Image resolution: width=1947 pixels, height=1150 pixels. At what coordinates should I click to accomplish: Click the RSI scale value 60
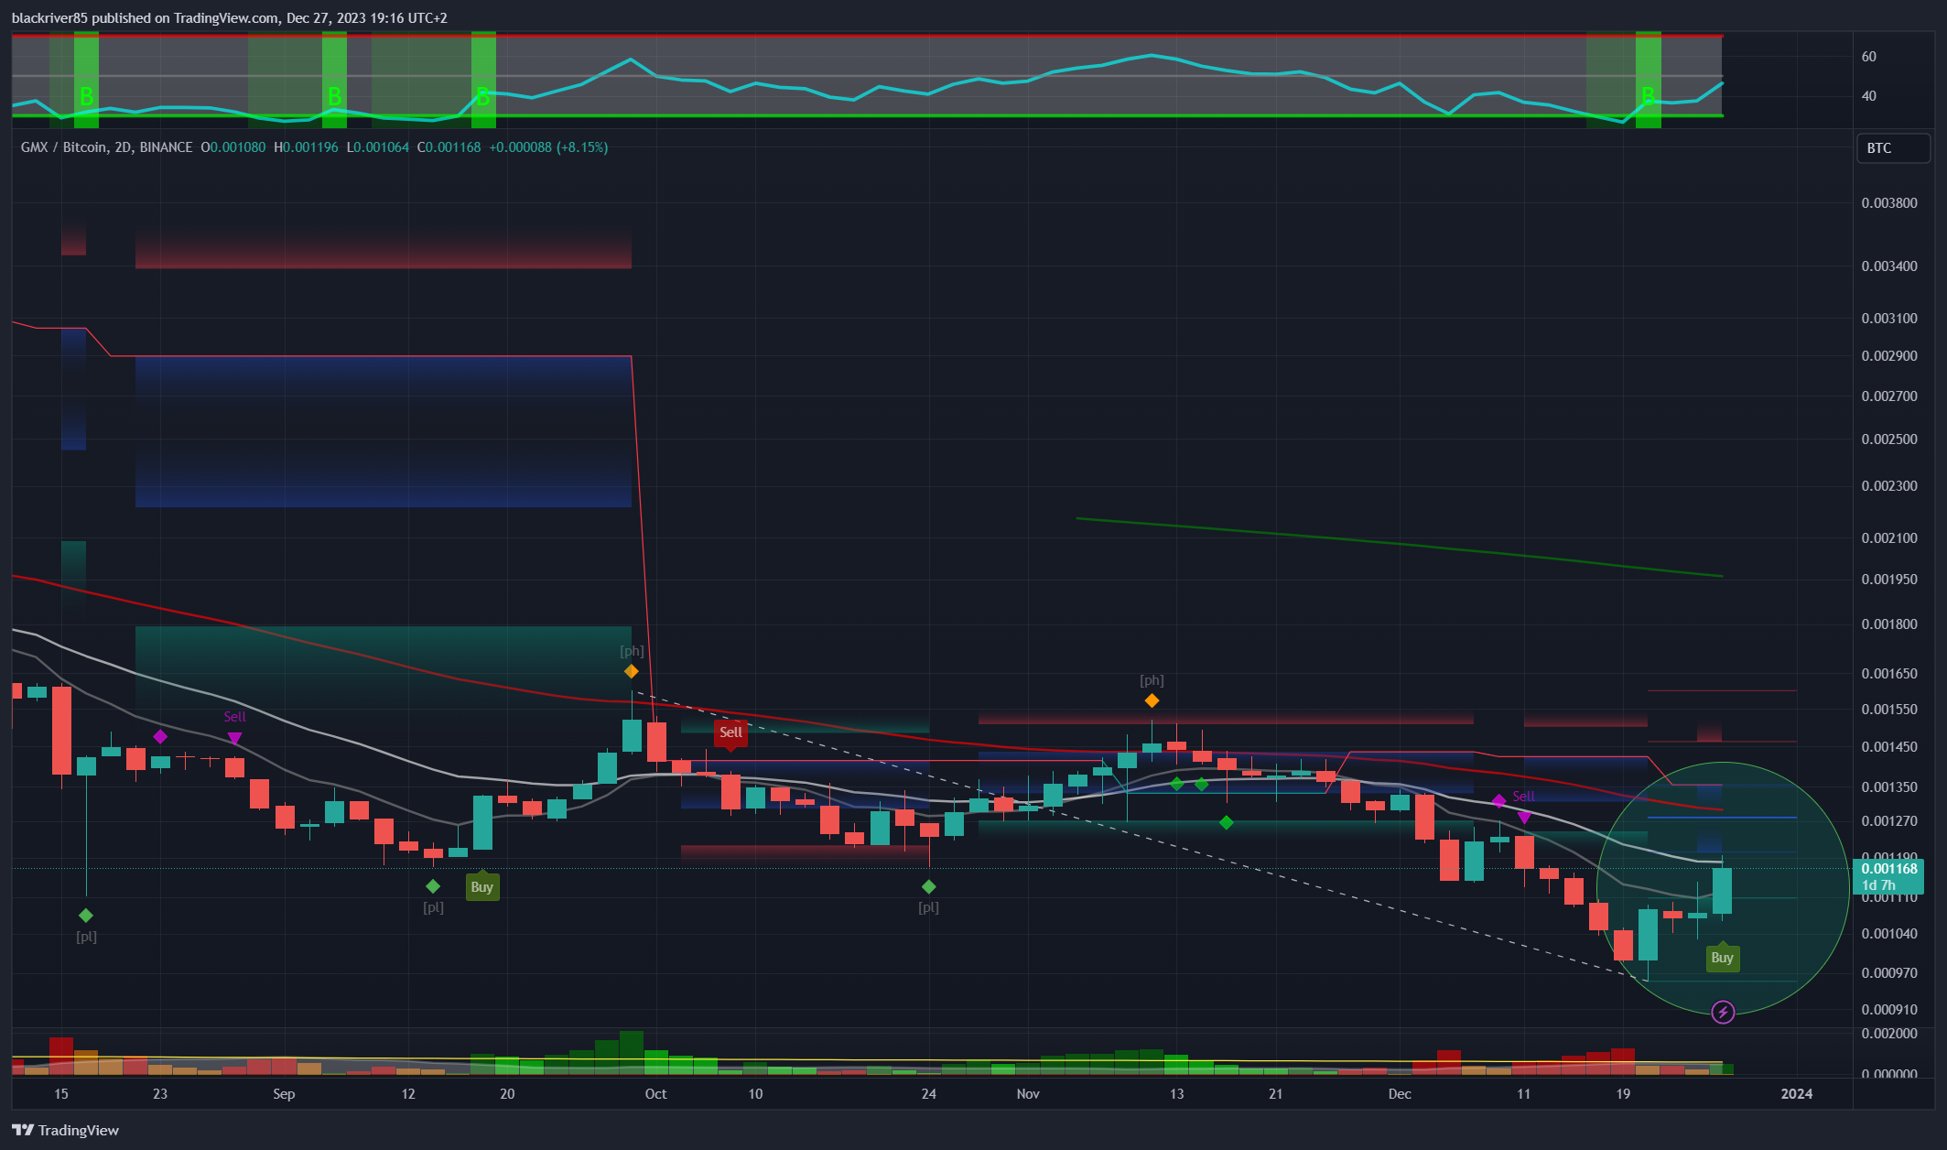(1869, 57)
